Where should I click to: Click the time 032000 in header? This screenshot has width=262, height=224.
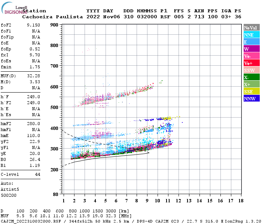[147, 17]
